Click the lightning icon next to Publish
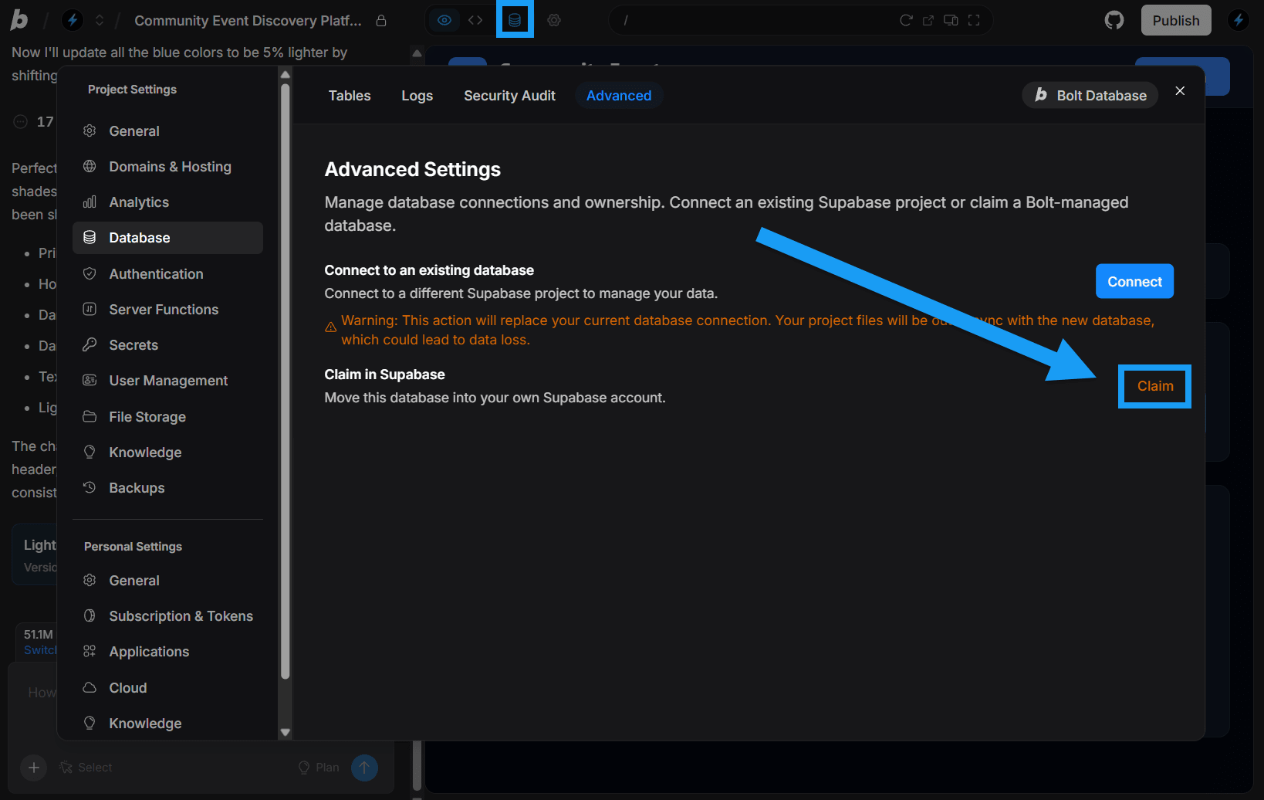The width and height of the screenshot is (1264, 800). [1238, 19]
